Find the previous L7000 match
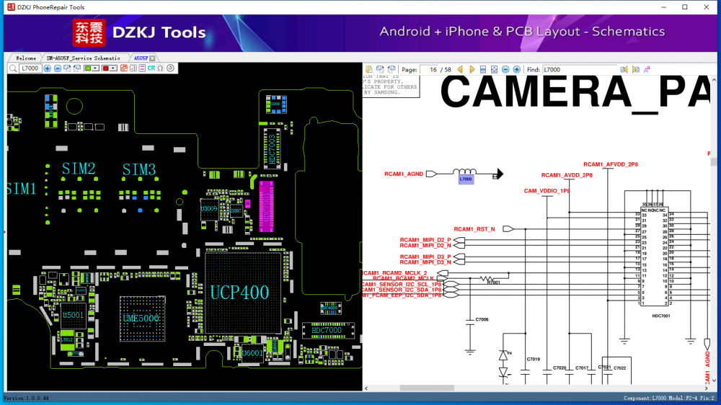This screenshot has height=405, width=721. pos(624,69)
